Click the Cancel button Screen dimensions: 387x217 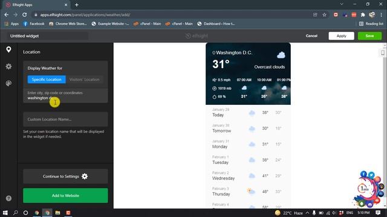(311, 36)
